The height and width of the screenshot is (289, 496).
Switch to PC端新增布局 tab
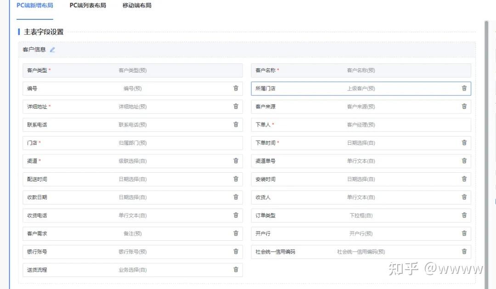[x=35, y=6]
